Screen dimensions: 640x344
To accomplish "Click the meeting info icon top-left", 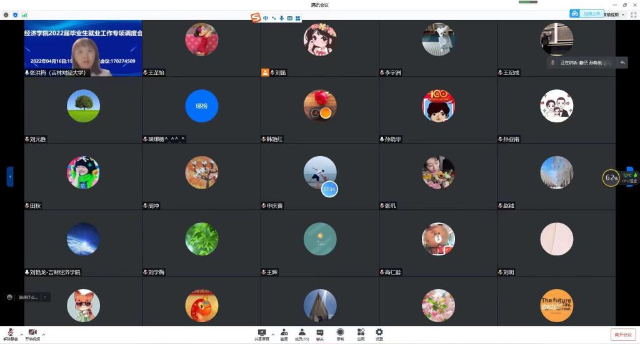I will pyautogui.click(x=6, y=14).
